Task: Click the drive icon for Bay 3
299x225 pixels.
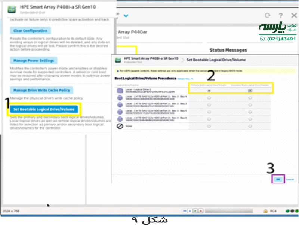Action: click(x=120, y=105)
